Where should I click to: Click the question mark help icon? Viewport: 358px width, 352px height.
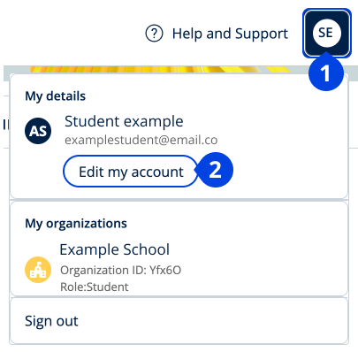click(154, 34)
